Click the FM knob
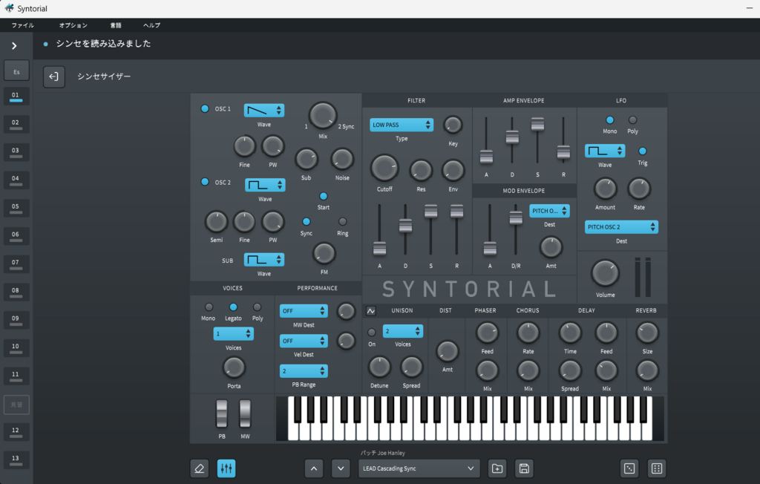This screenshot has height=484, width=760. 324,253
